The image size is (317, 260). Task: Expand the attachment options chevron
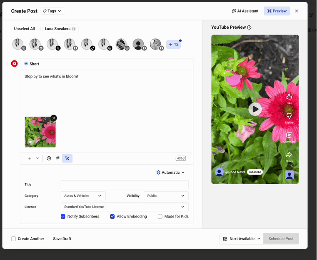[x=37, y=158]
